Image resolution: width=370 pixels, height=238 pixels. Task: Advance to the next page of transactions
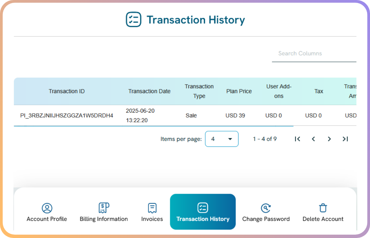pos(329,139)
